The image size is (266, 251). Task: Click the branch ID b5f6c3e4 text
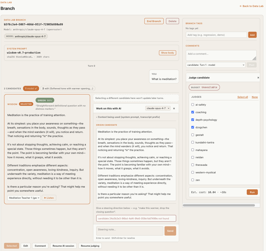pyautogui.click(x=34, y=24)
